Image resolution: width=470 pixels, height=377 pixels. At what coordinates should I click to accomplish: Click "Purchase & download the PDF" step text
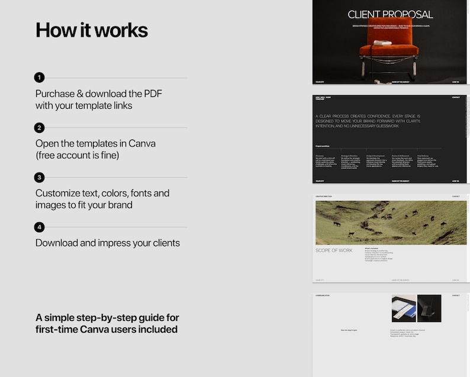99,100
